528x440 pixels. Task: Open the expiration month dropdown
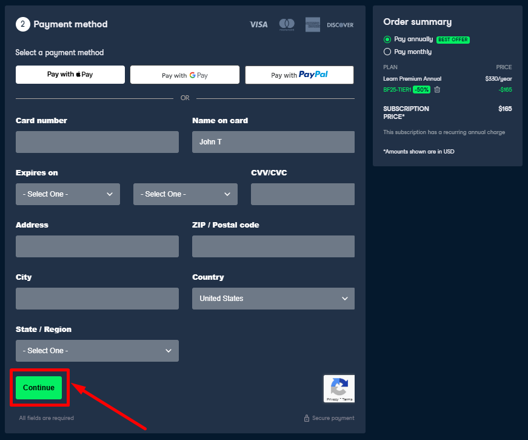tap(67, 194)
